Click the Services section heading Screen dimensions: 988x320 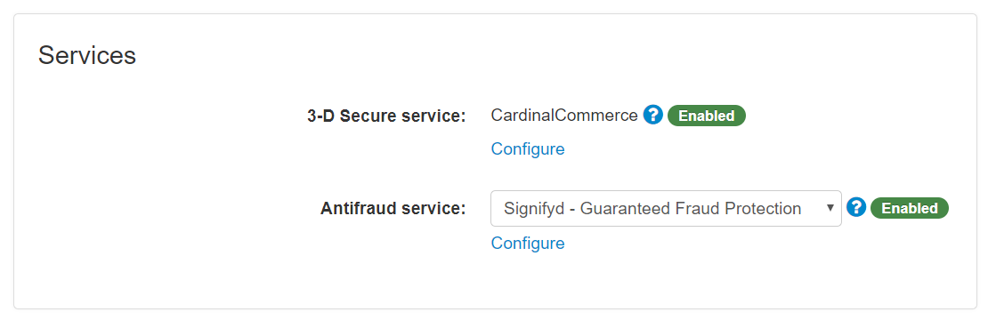click(x=87, y=55)
